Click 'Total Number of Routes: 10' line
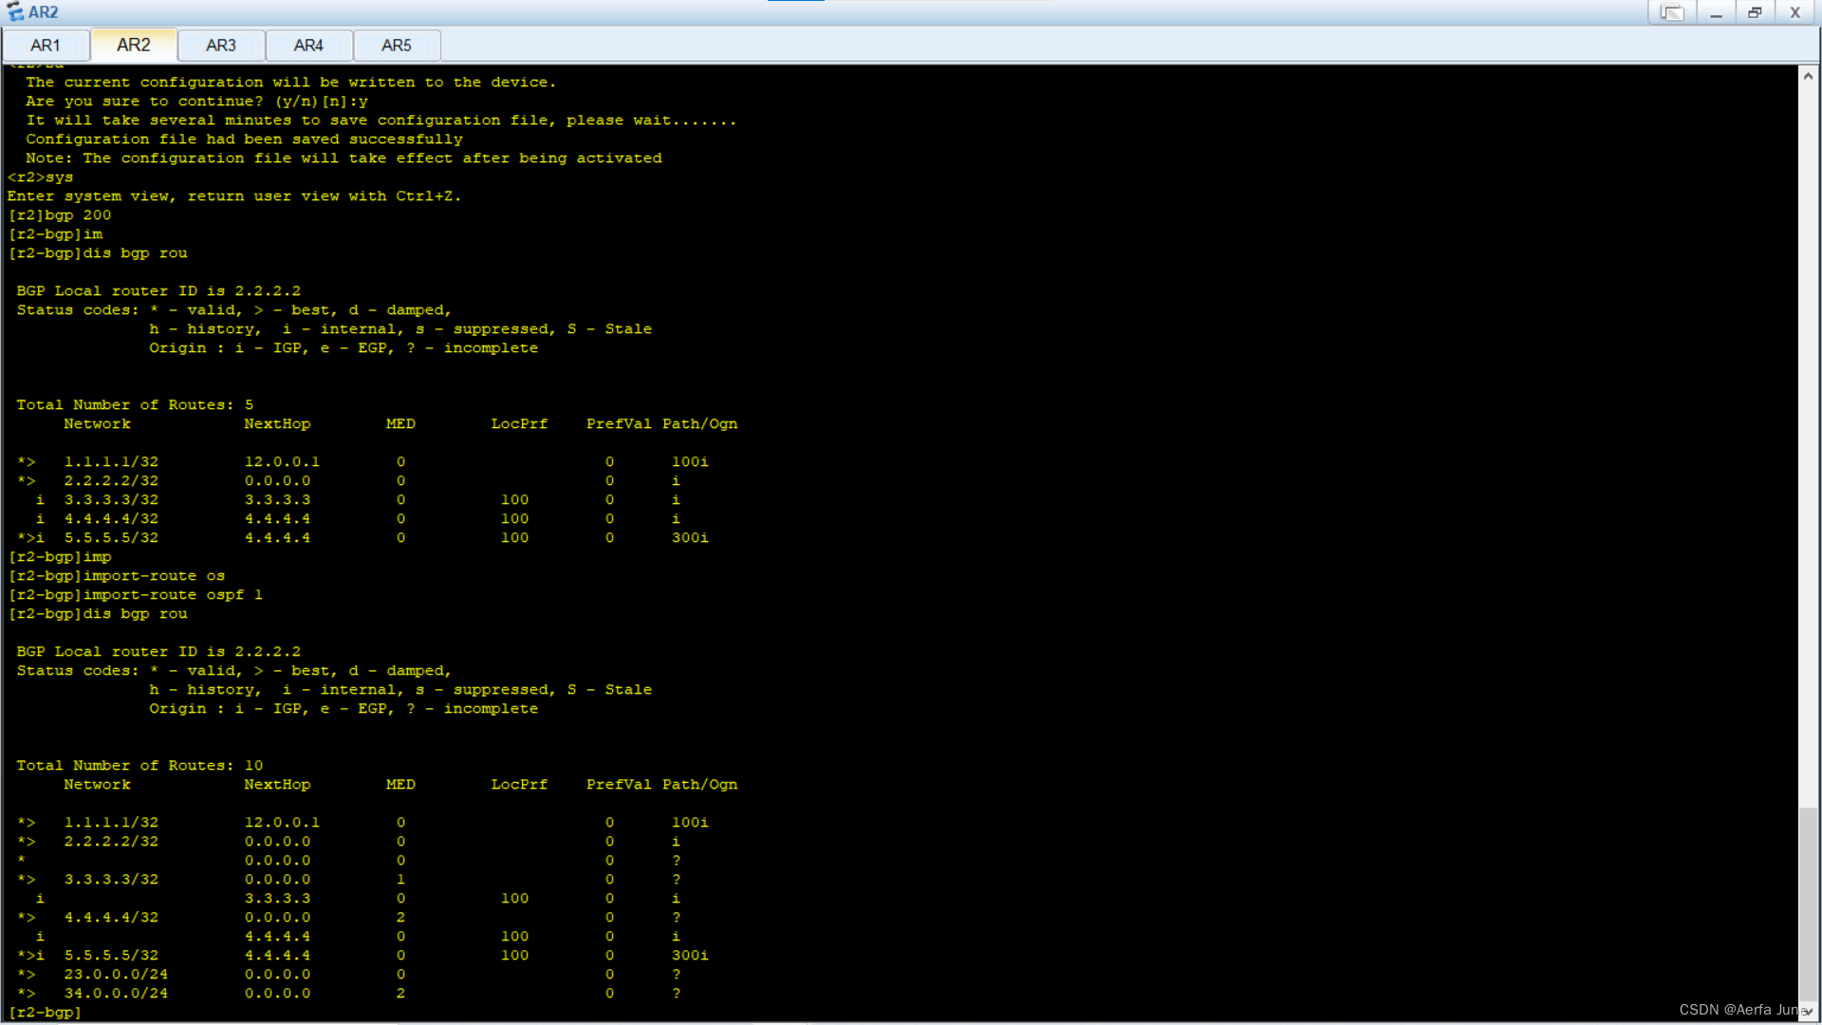The width and height of the screenshot is (1822, 1025). point(139,766)
